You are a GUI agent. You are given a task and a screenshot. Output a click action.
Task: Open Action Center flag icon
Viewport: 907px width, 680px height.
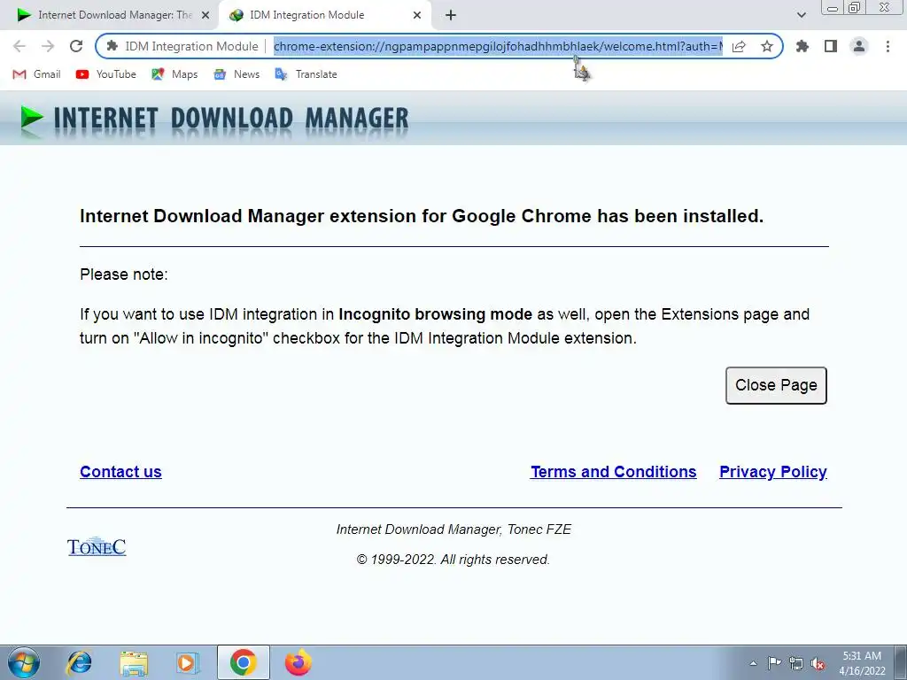[774, 663]
